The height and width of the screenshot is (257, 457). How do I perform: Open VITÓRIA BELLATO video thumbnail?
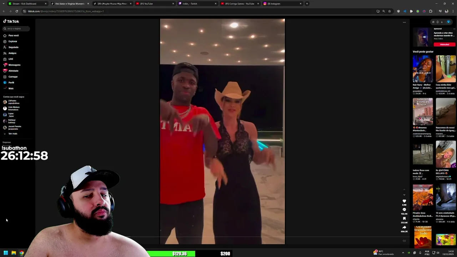tap(446, 154)
